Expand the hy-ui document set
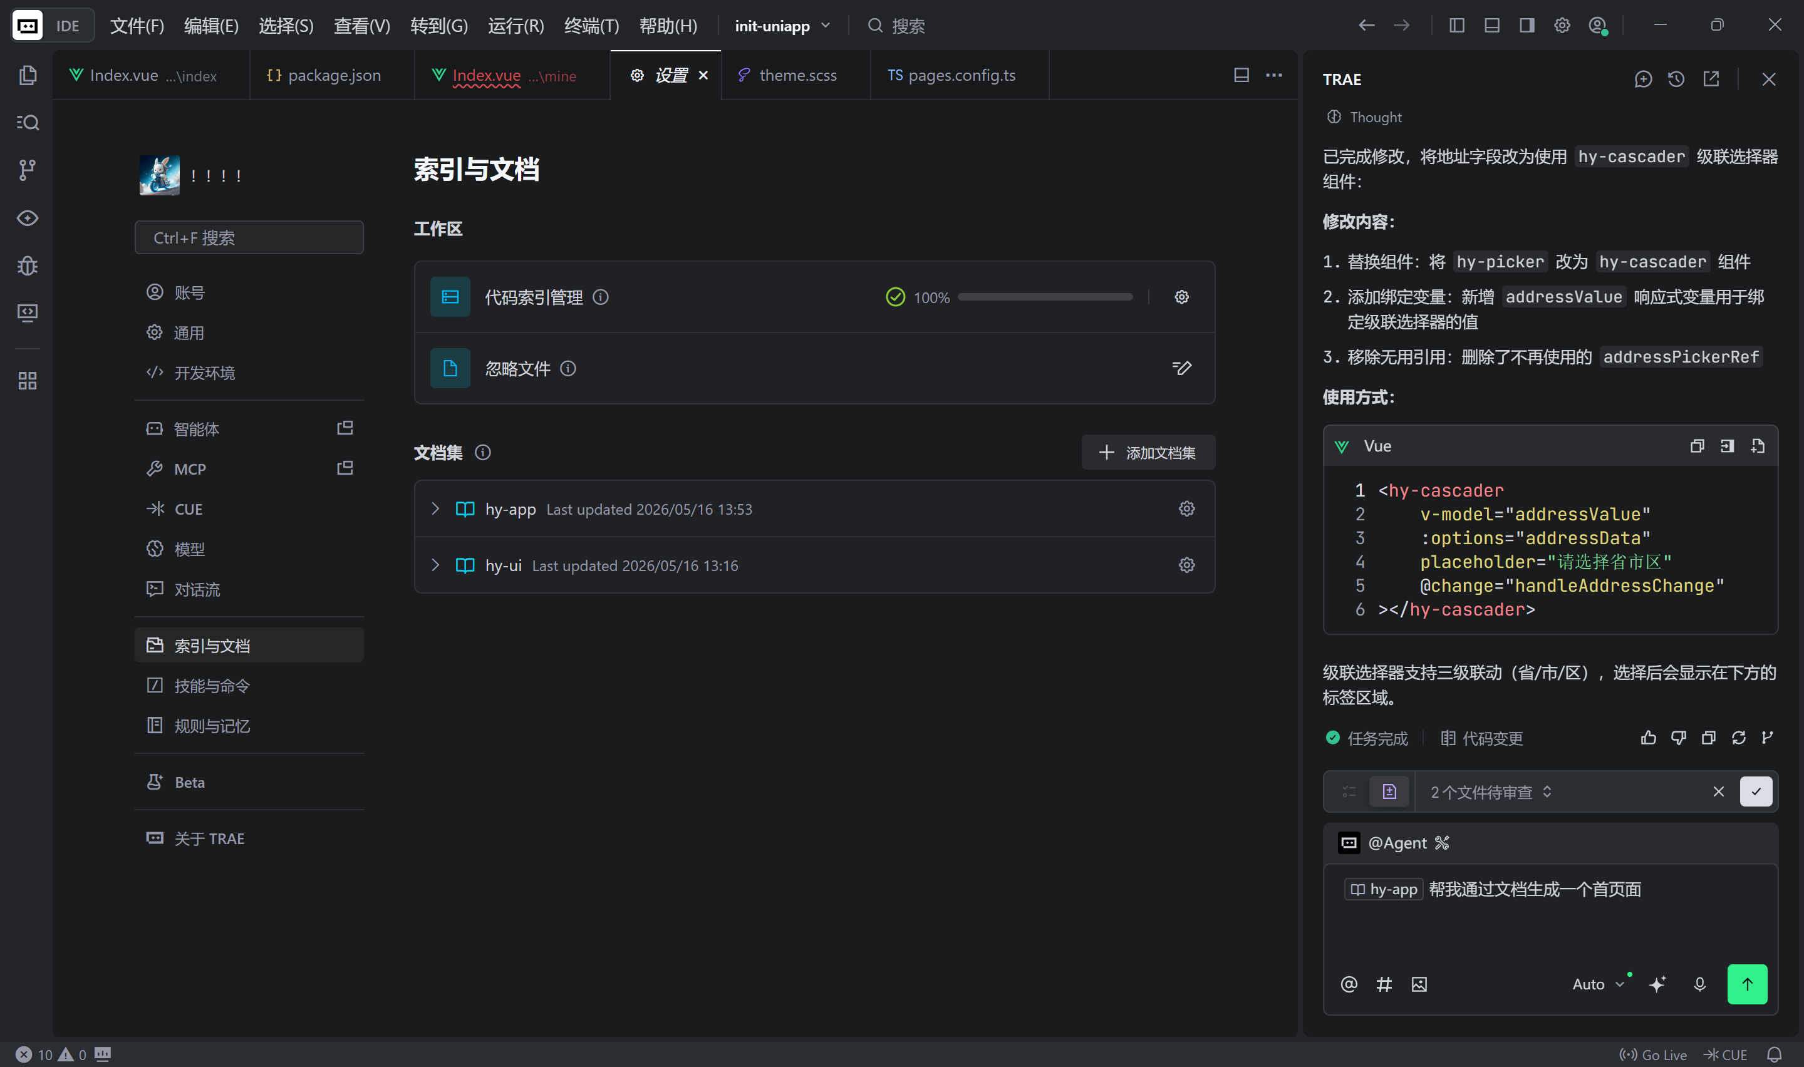The image size is (1804, 1067). (435, 565)
